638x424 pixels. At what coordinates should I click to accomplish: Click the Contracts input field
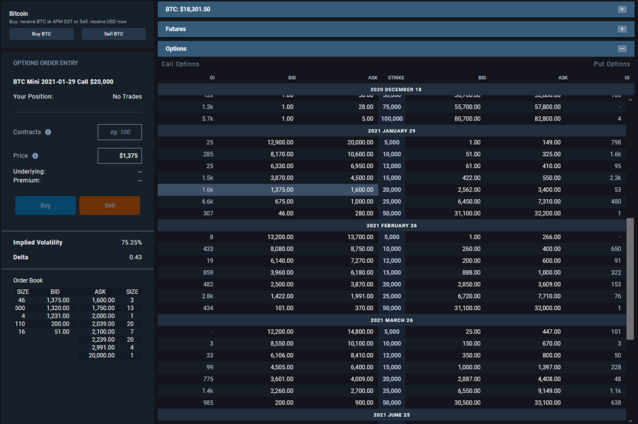pos(120,132)
